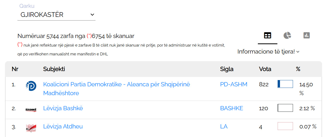
Task: Click the Sigla column header
Action: (x=227, y=69)
